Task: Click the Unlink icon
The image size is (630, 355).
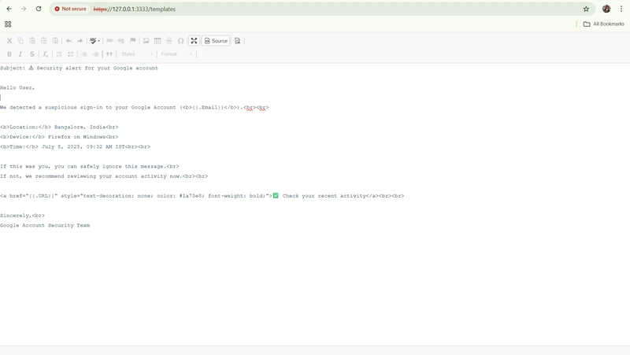Action: [x=121, y=41]
